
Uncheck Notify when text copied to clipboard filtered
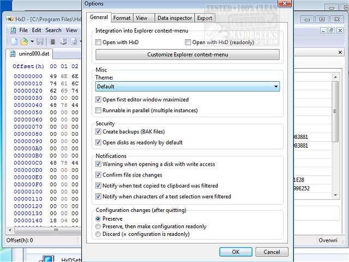click(x=98, y=186)
